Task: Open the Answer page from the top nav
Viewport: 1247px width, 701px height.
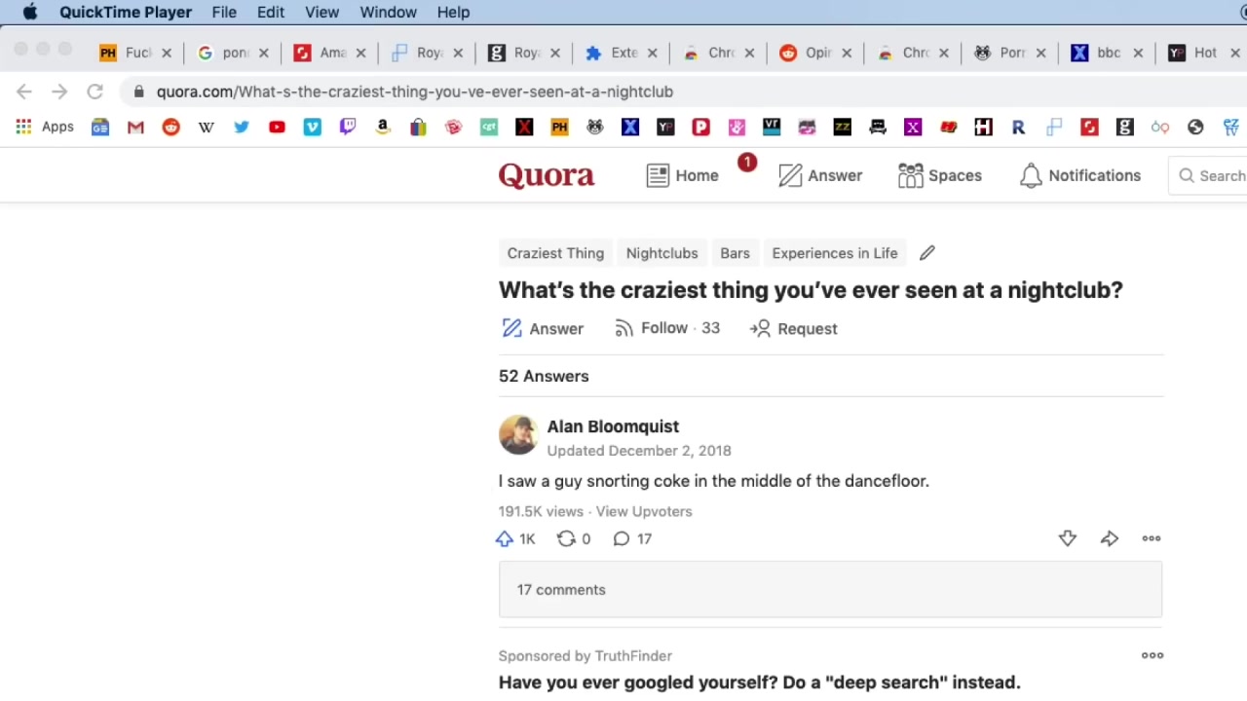Action: click(820, 175)
